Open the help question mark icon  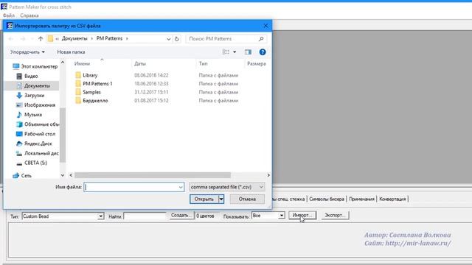tap(263, 52)
